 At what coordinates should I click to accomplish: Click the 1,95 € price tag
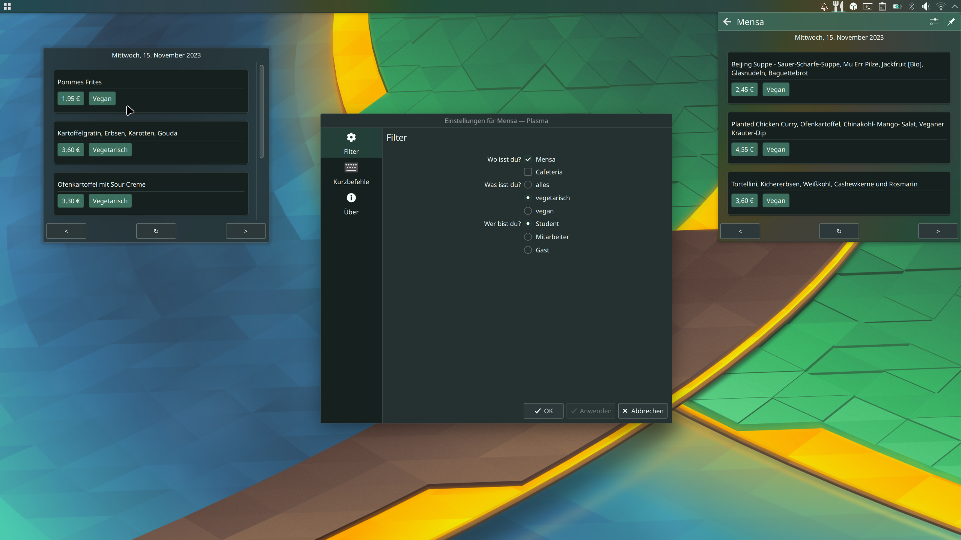[71, 99]
